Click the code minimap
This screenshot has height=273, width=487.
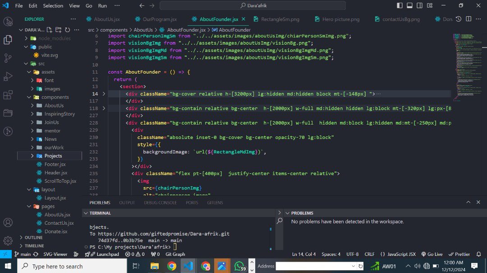click(x=468, y=67)
